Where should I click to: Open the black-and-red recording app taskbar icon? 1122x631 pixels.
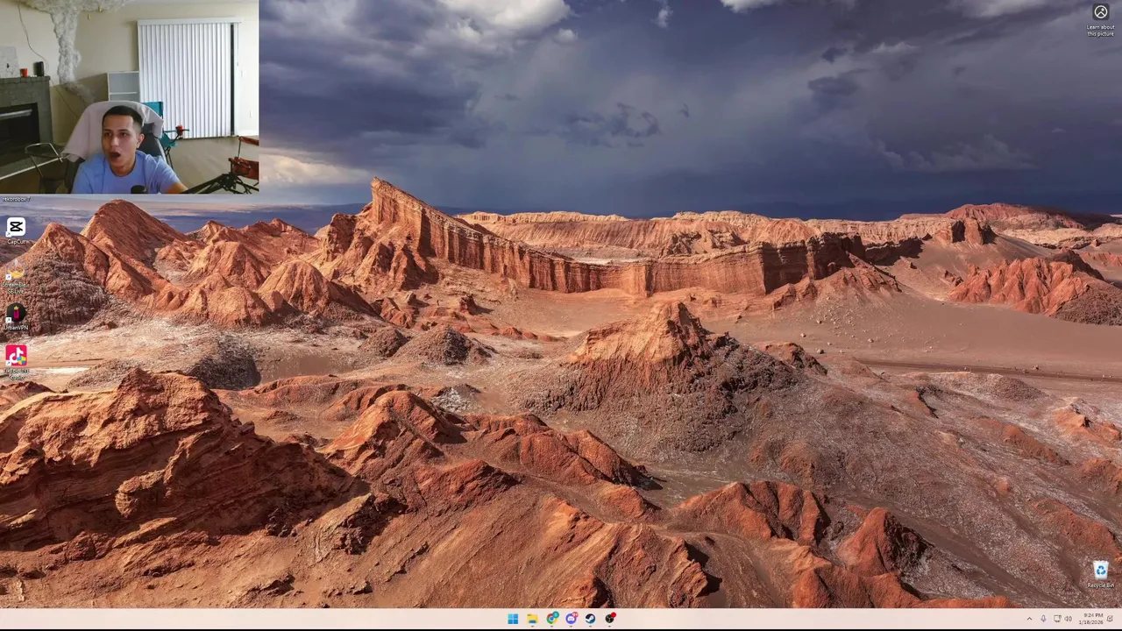click(x=610, y=619)
